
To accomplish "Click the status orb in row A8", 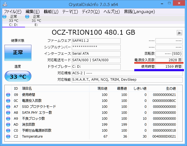I will click(x=8, y=113).
